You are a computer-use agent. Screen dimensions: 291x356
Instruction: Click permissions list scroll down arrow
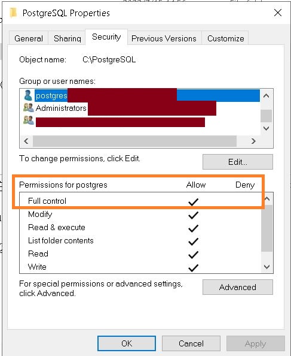click(267, 267)
